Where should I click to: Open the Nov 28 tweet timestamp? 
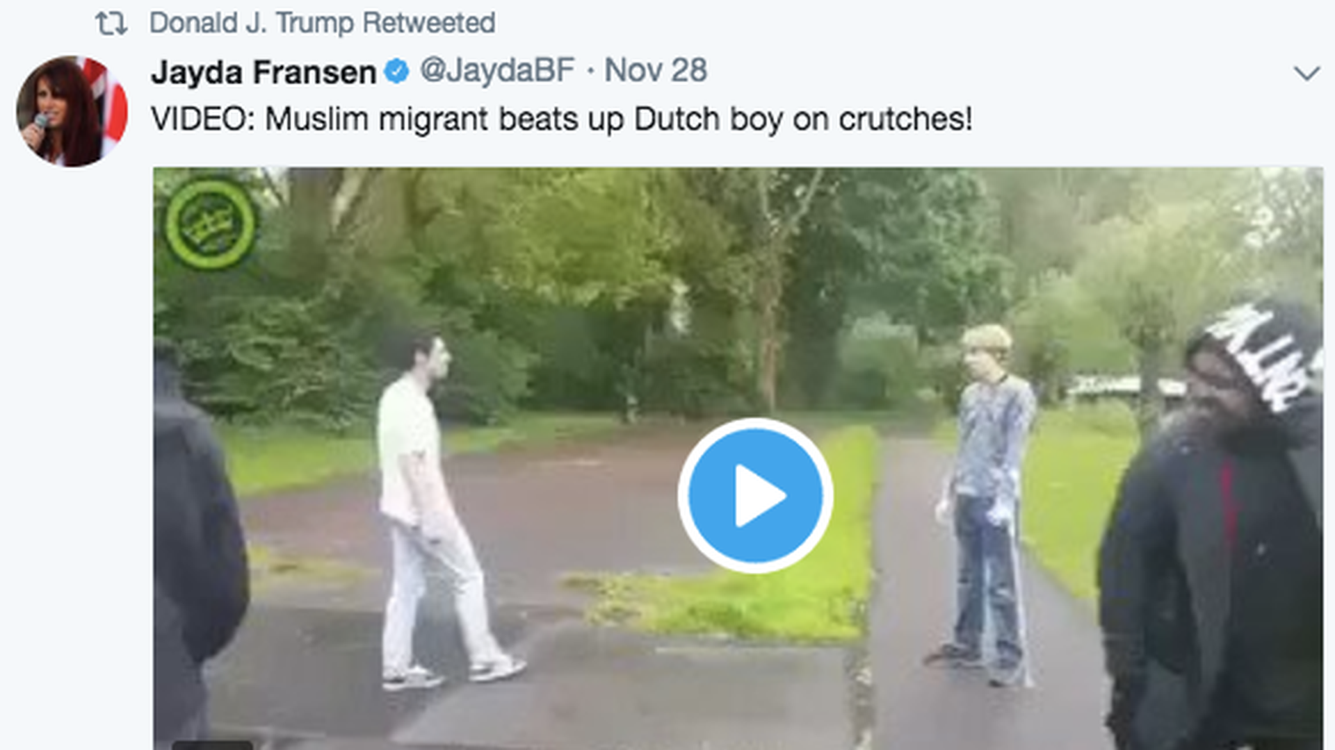[x=656, y=70]
